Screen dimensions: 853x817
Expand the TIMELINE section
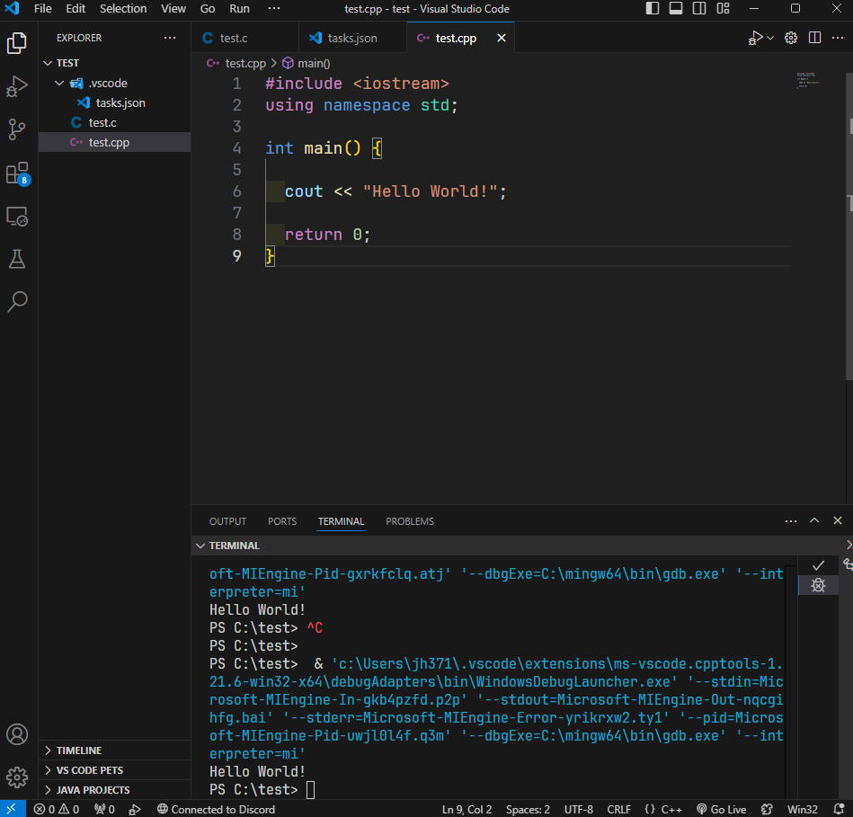pyautogui.click(x=79, y=750)
